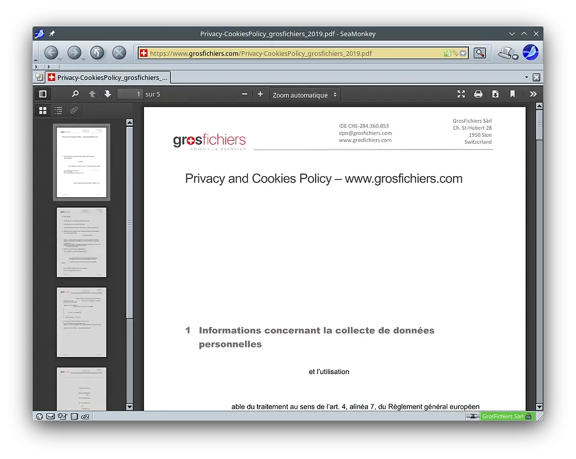This screenshot has height=459, width=576.
Task: Expand the first collapsed toolbar grippy
Action: point(36,67)
